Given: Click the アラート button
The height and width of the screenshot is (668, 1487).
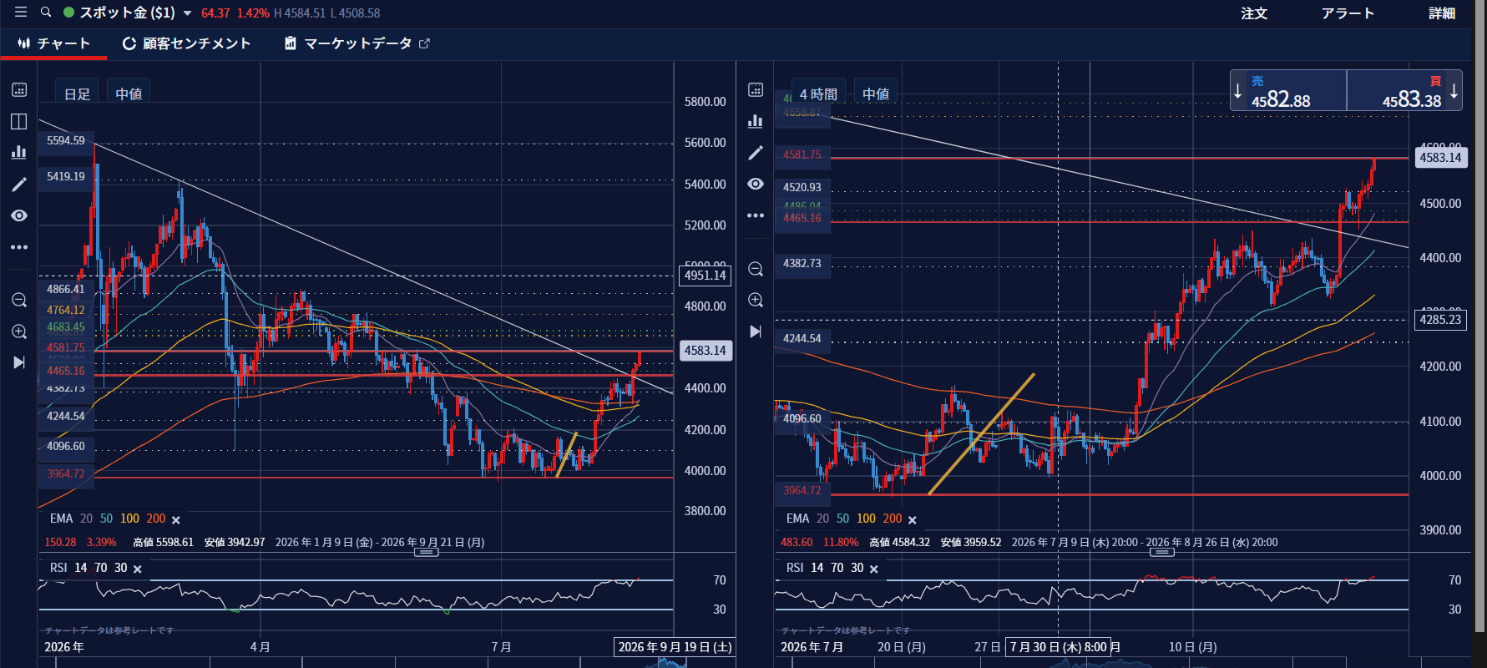Looking at the screenshot, I should pos(1348,13).
